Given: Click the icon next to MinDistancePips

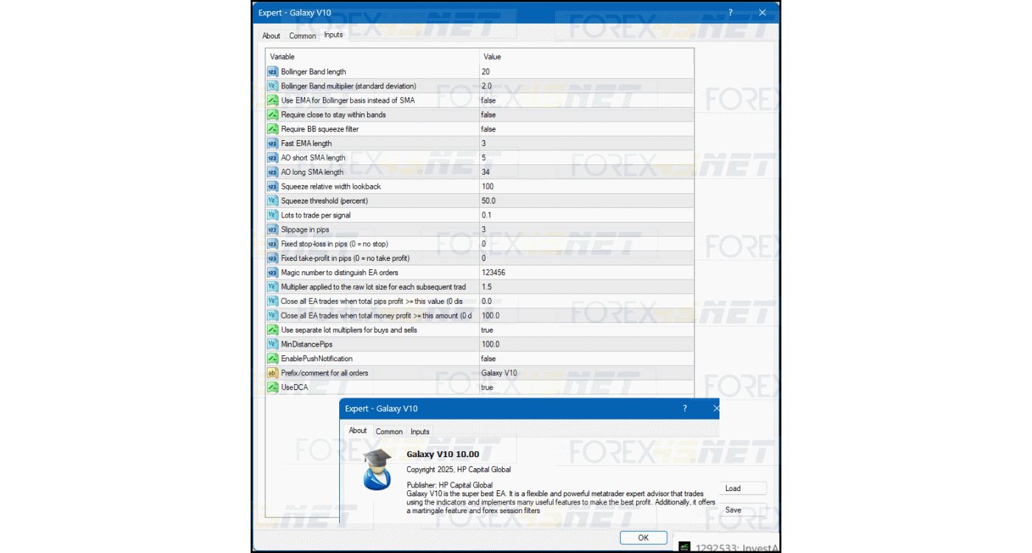Looking at the screenshot, I should click(x=272, y=344).
